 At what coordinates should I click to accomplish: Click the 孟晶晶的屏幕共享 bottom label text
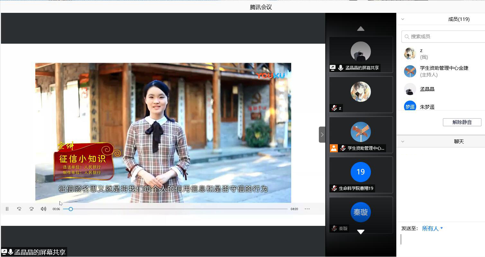pos(40,252)
